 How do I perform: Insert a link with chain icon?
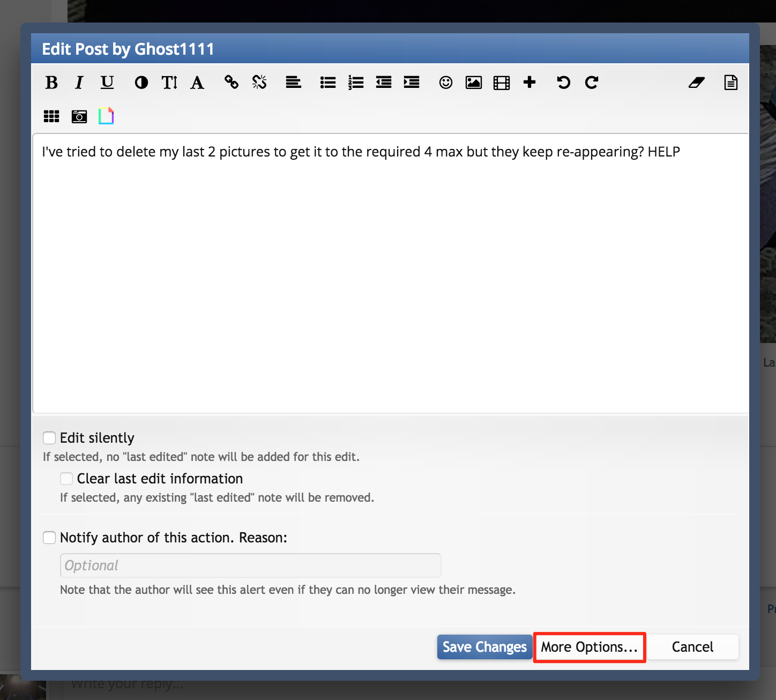coord(232,83)
